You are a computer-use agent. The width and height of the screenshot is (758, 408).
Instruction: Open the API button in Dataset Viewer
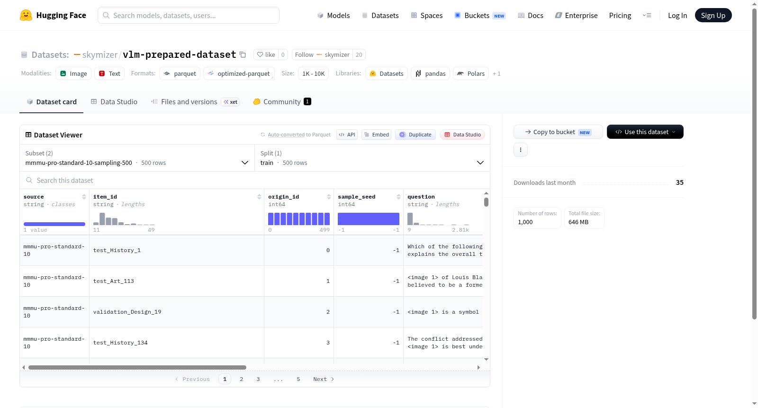click(x=347, y=135)
